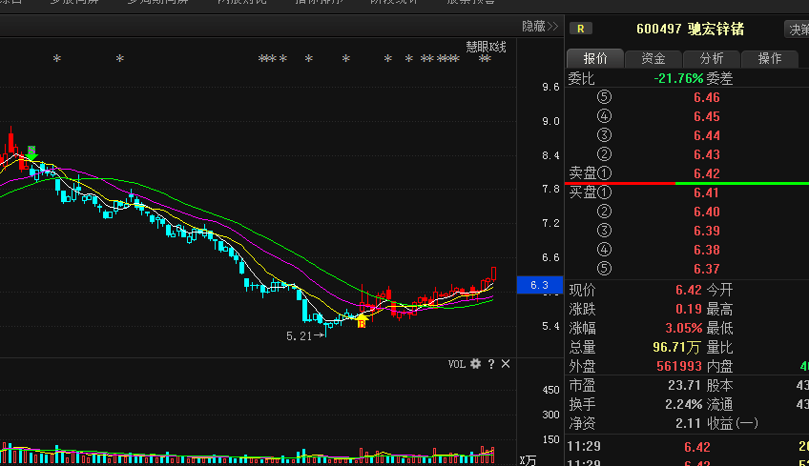
Task: Close the VOL volume sub-chart
Action: point(506,364)
